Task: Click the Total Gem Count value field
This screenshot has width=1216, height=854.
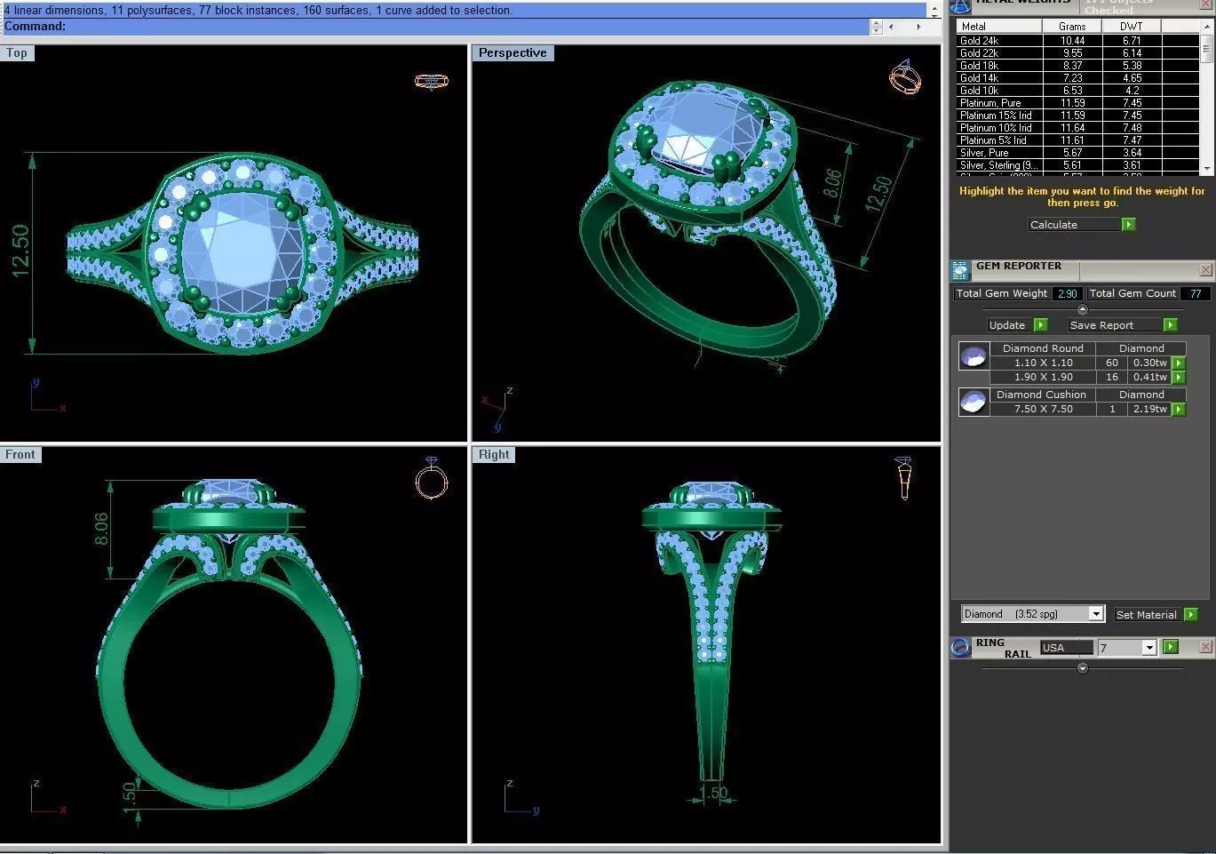Action: pos(1196,293)
